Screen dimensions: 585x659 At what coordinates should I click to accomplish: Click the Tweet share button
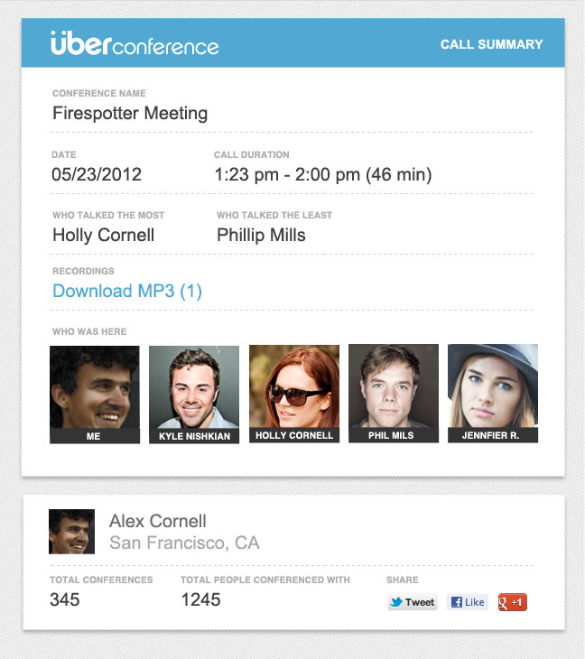413,602
